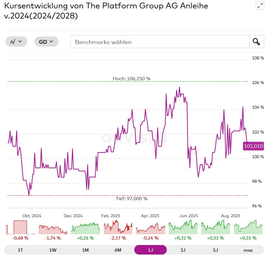The height and width of the screenshot is (256, 268).
Task: Click the +0,31 % max mini chart
Action: (x=248, y=227)
